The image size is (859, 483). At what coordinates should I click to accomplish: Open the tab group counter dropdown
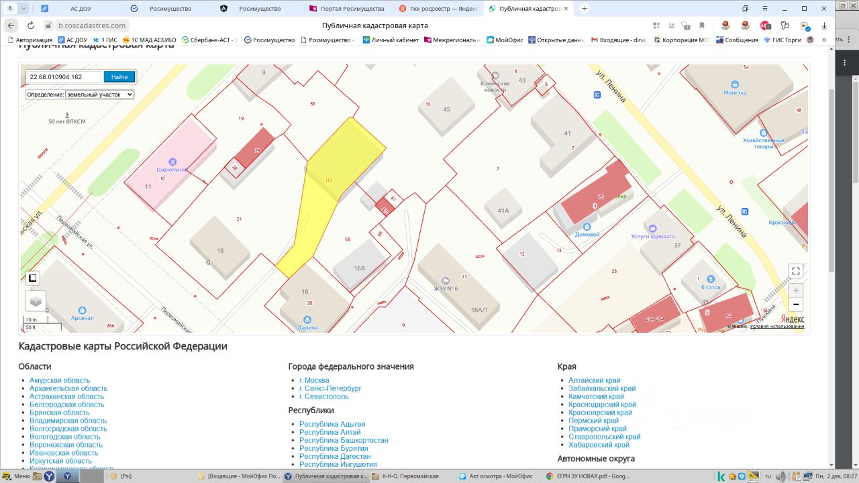[x=23, y=9]
